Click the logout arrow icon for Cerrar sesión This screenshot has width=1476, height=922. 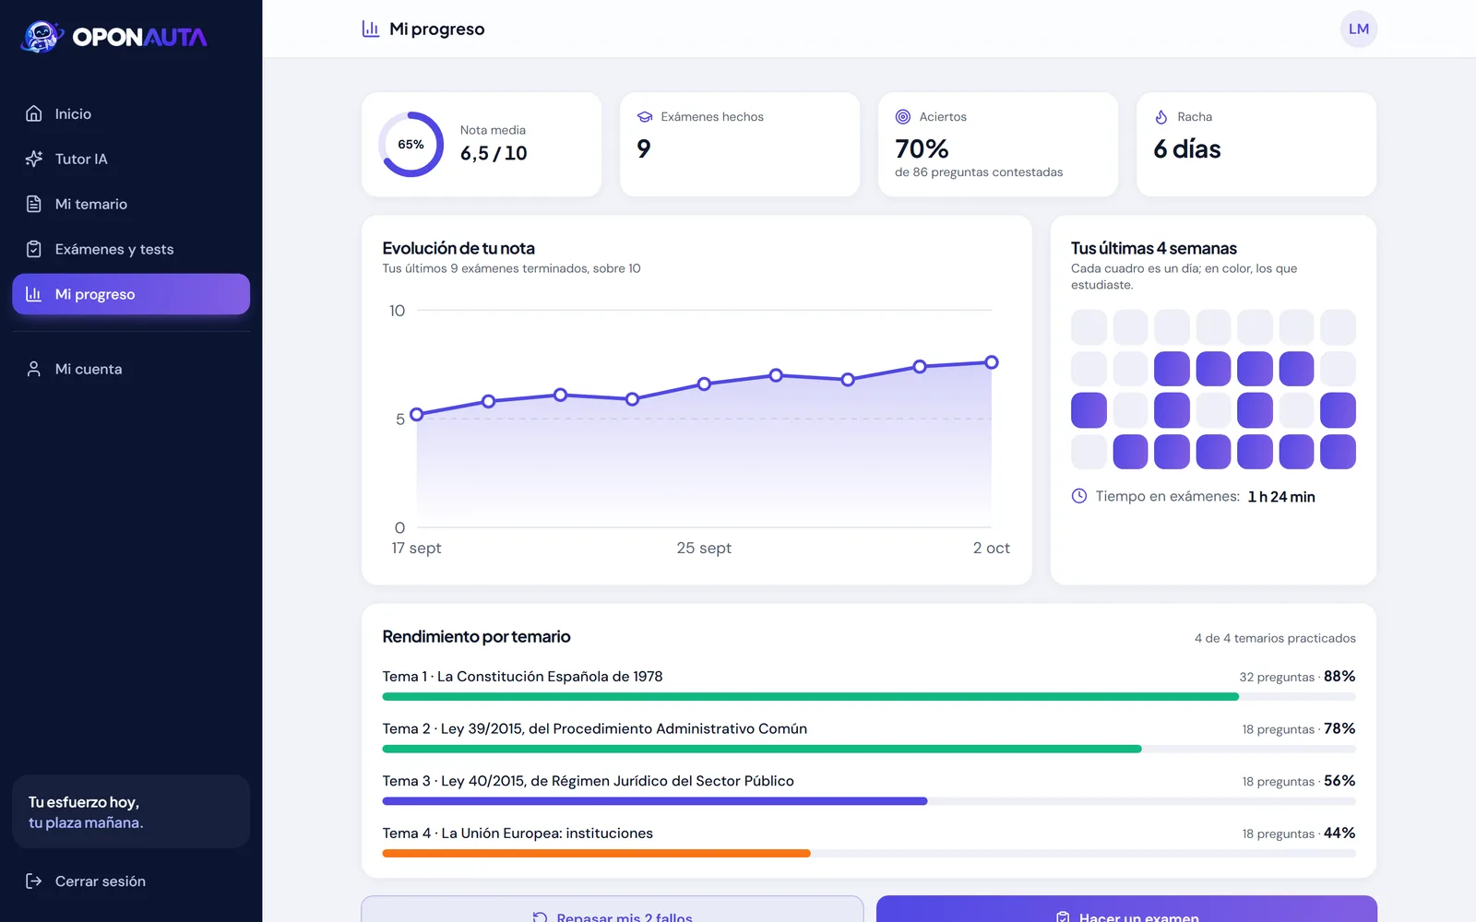[x=34, y=881]
